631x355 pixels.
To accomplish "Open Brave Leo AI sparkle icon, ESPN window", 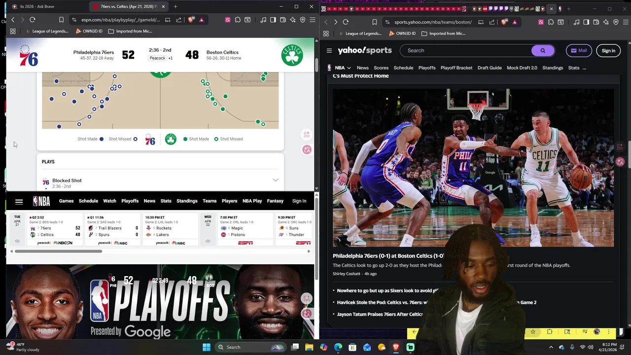I will point(293,20).
